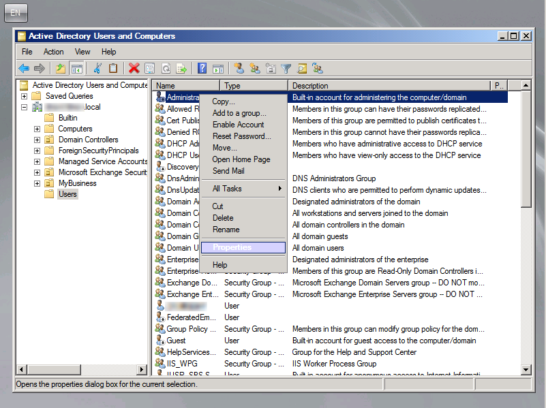Select Add to a group... menu entry
The width and height of the screenshot is (546, 408).
[x=243, y=113]
